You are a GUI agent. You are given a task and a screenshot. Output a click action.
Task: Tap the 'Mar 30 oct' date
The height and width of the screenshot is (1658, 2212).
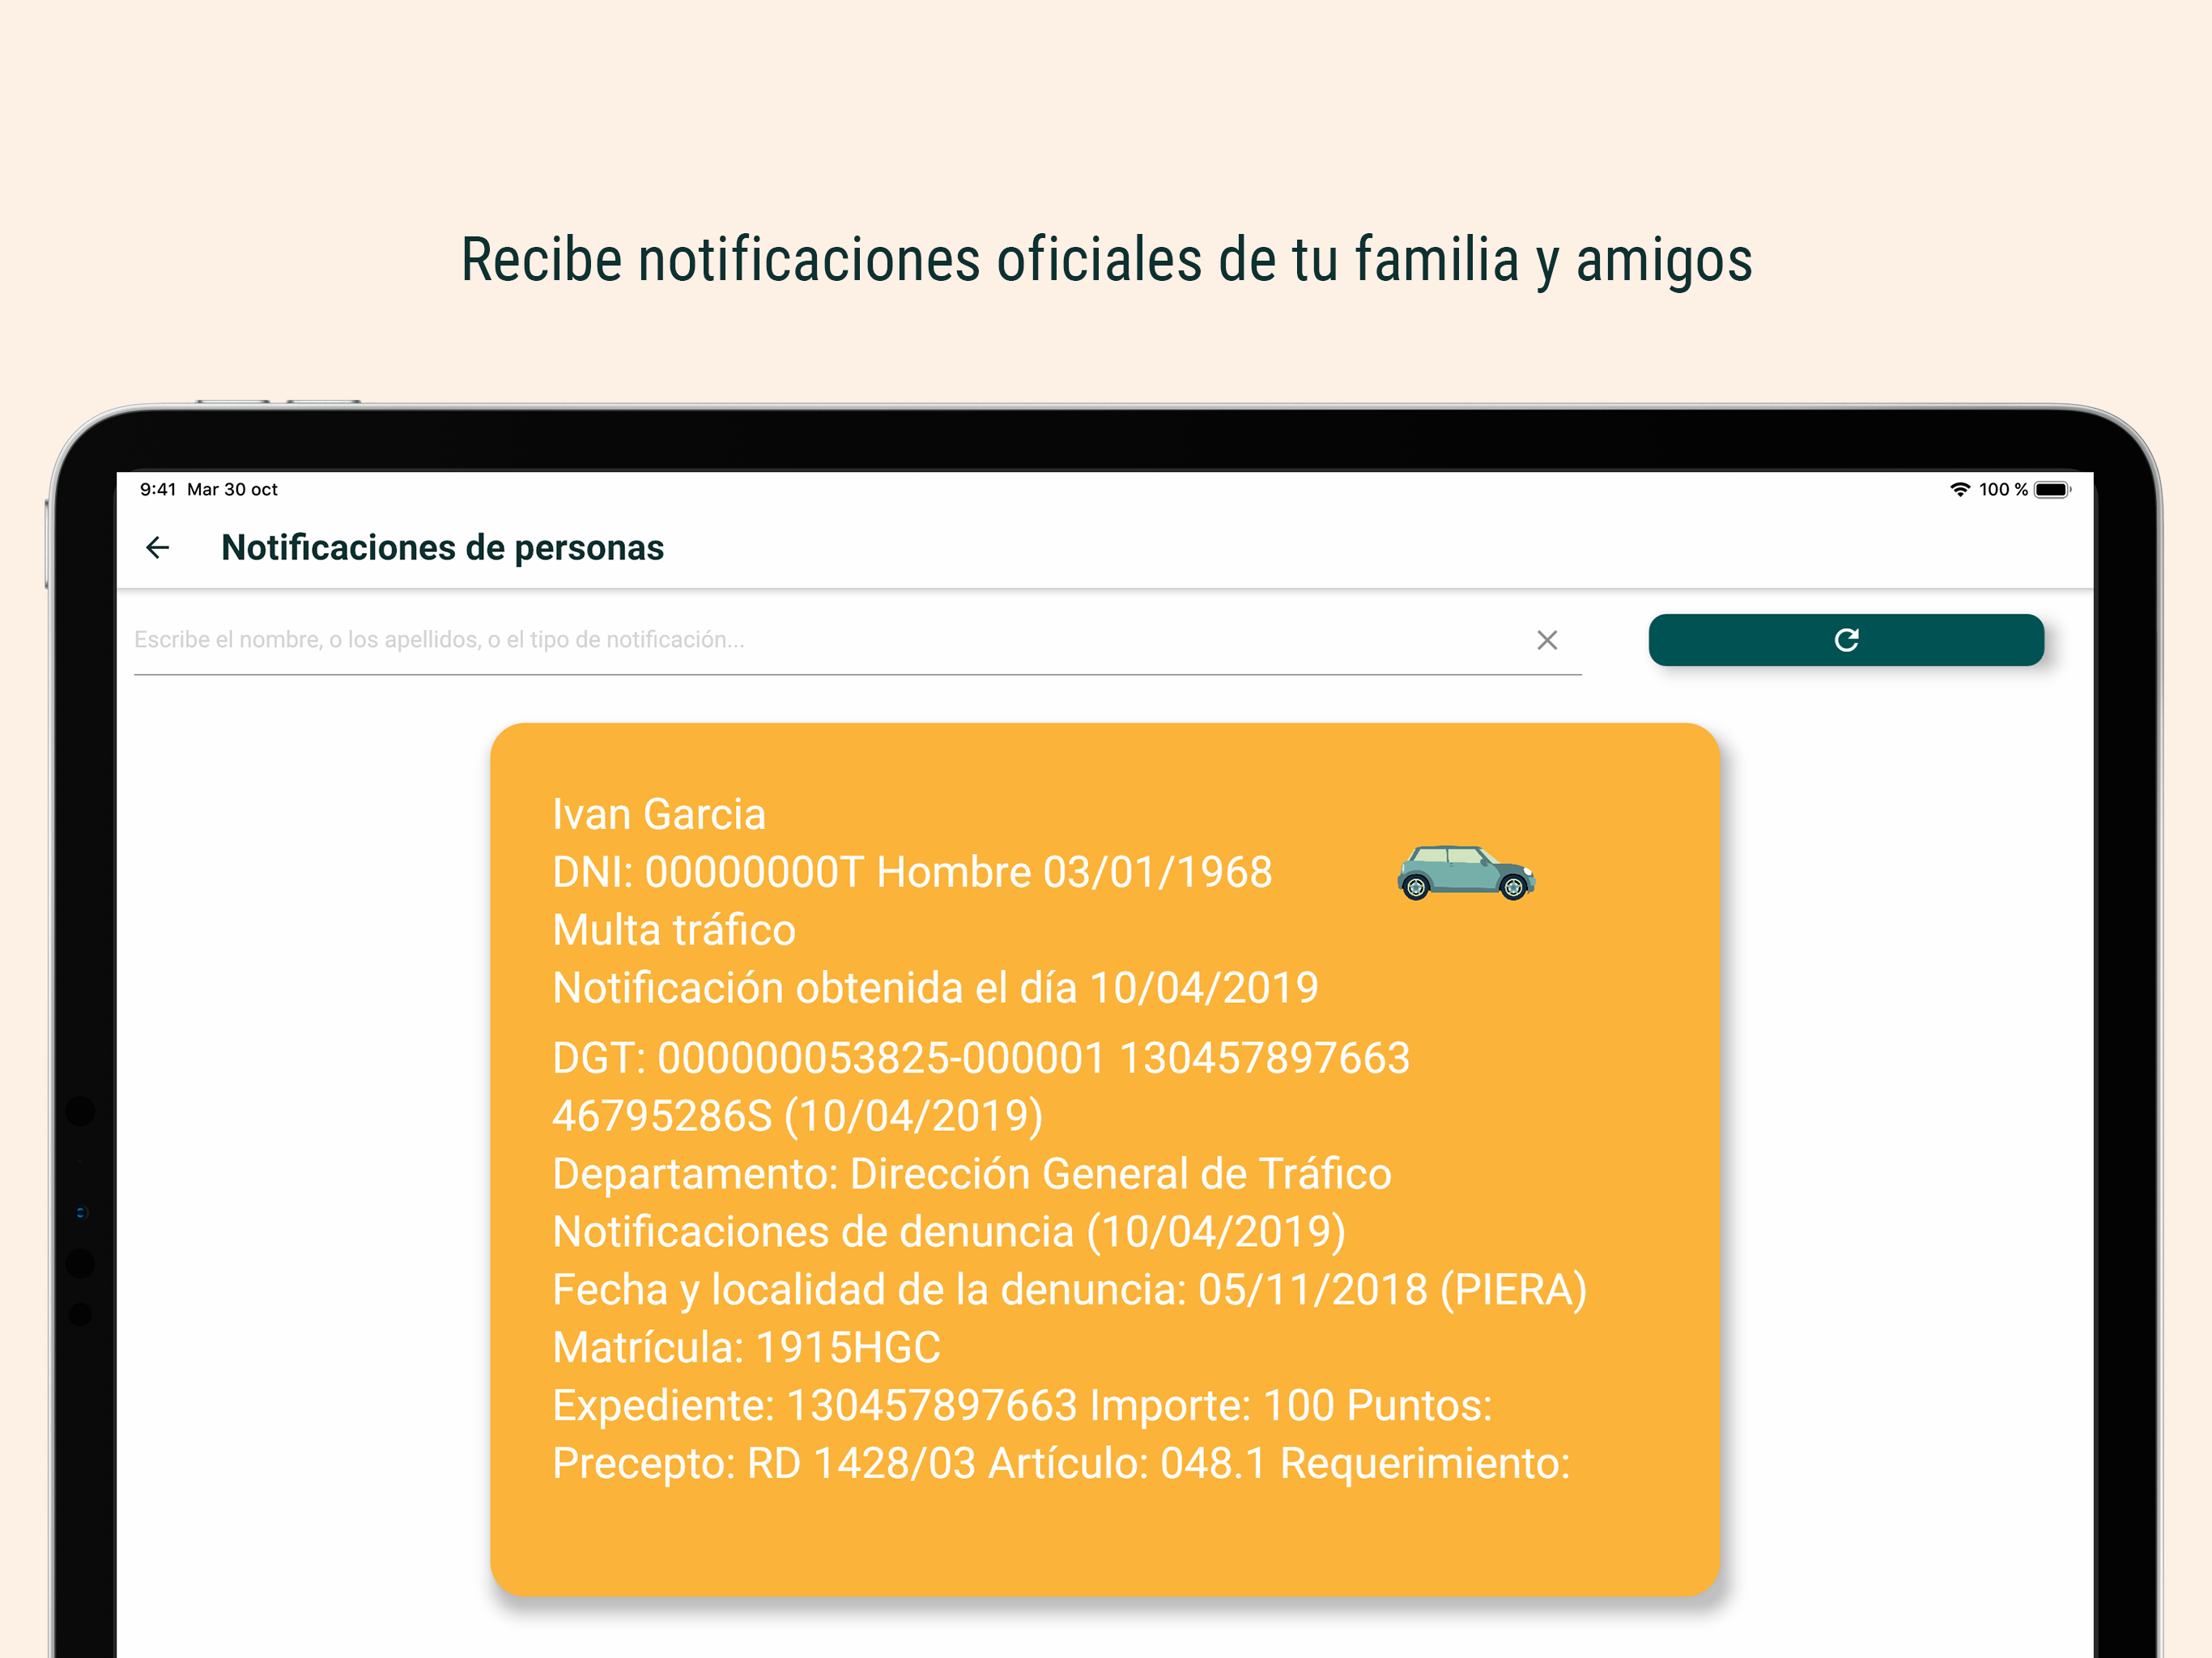coord(232,490)
